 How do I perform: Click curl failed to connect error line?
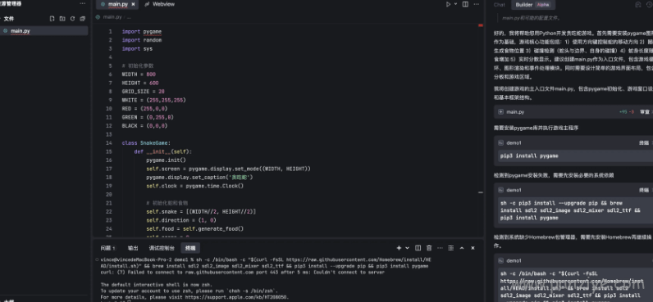(x=242, y=272)
